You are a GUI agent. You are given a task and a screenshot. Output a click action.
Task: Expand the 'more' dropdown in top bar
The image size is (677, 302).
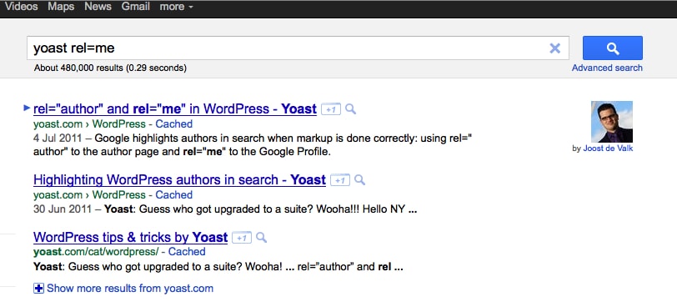pos(176,7)
